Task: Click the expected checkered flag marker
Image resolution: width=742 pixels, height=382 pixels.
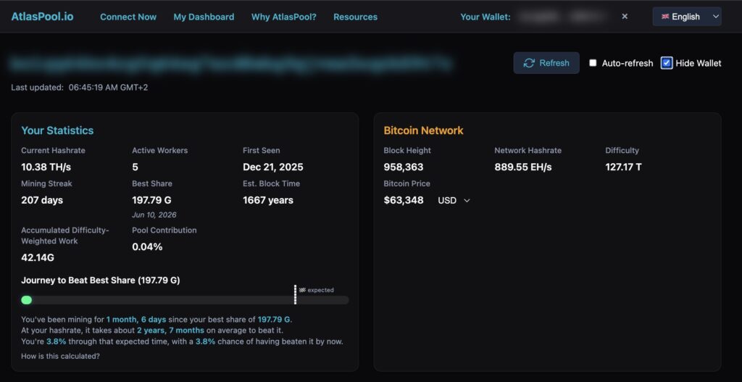Action: [x=302, y=290]
